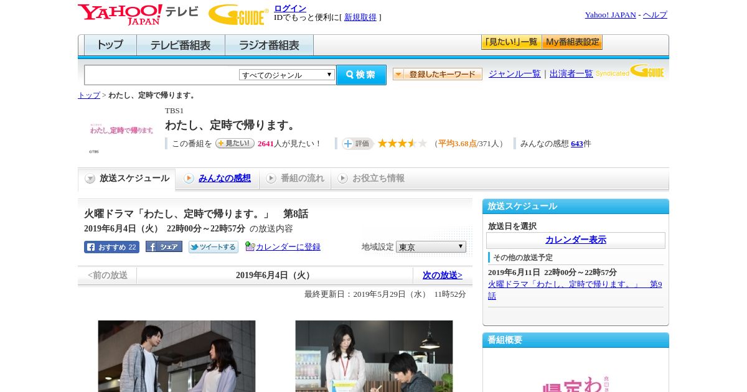The height and width of the screenshot is (392, 747).
Task: Open the 地域設定 東京 dropdown
Action: (431, 247)
